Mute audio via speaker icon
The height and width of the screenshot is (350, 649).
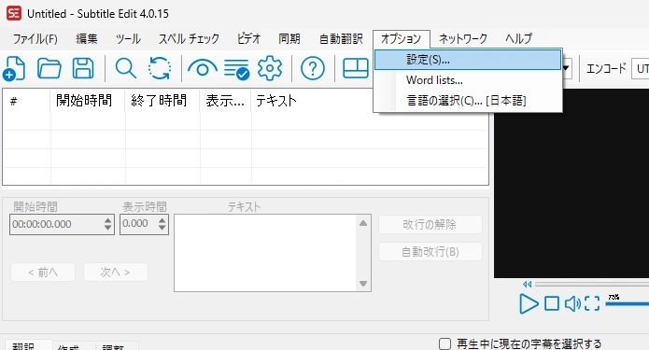pyautogui.click(x=572, y=303)
